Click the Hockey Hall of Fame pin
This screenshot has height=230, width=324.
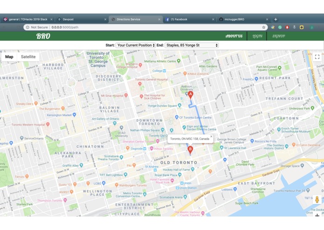(193, 169)
